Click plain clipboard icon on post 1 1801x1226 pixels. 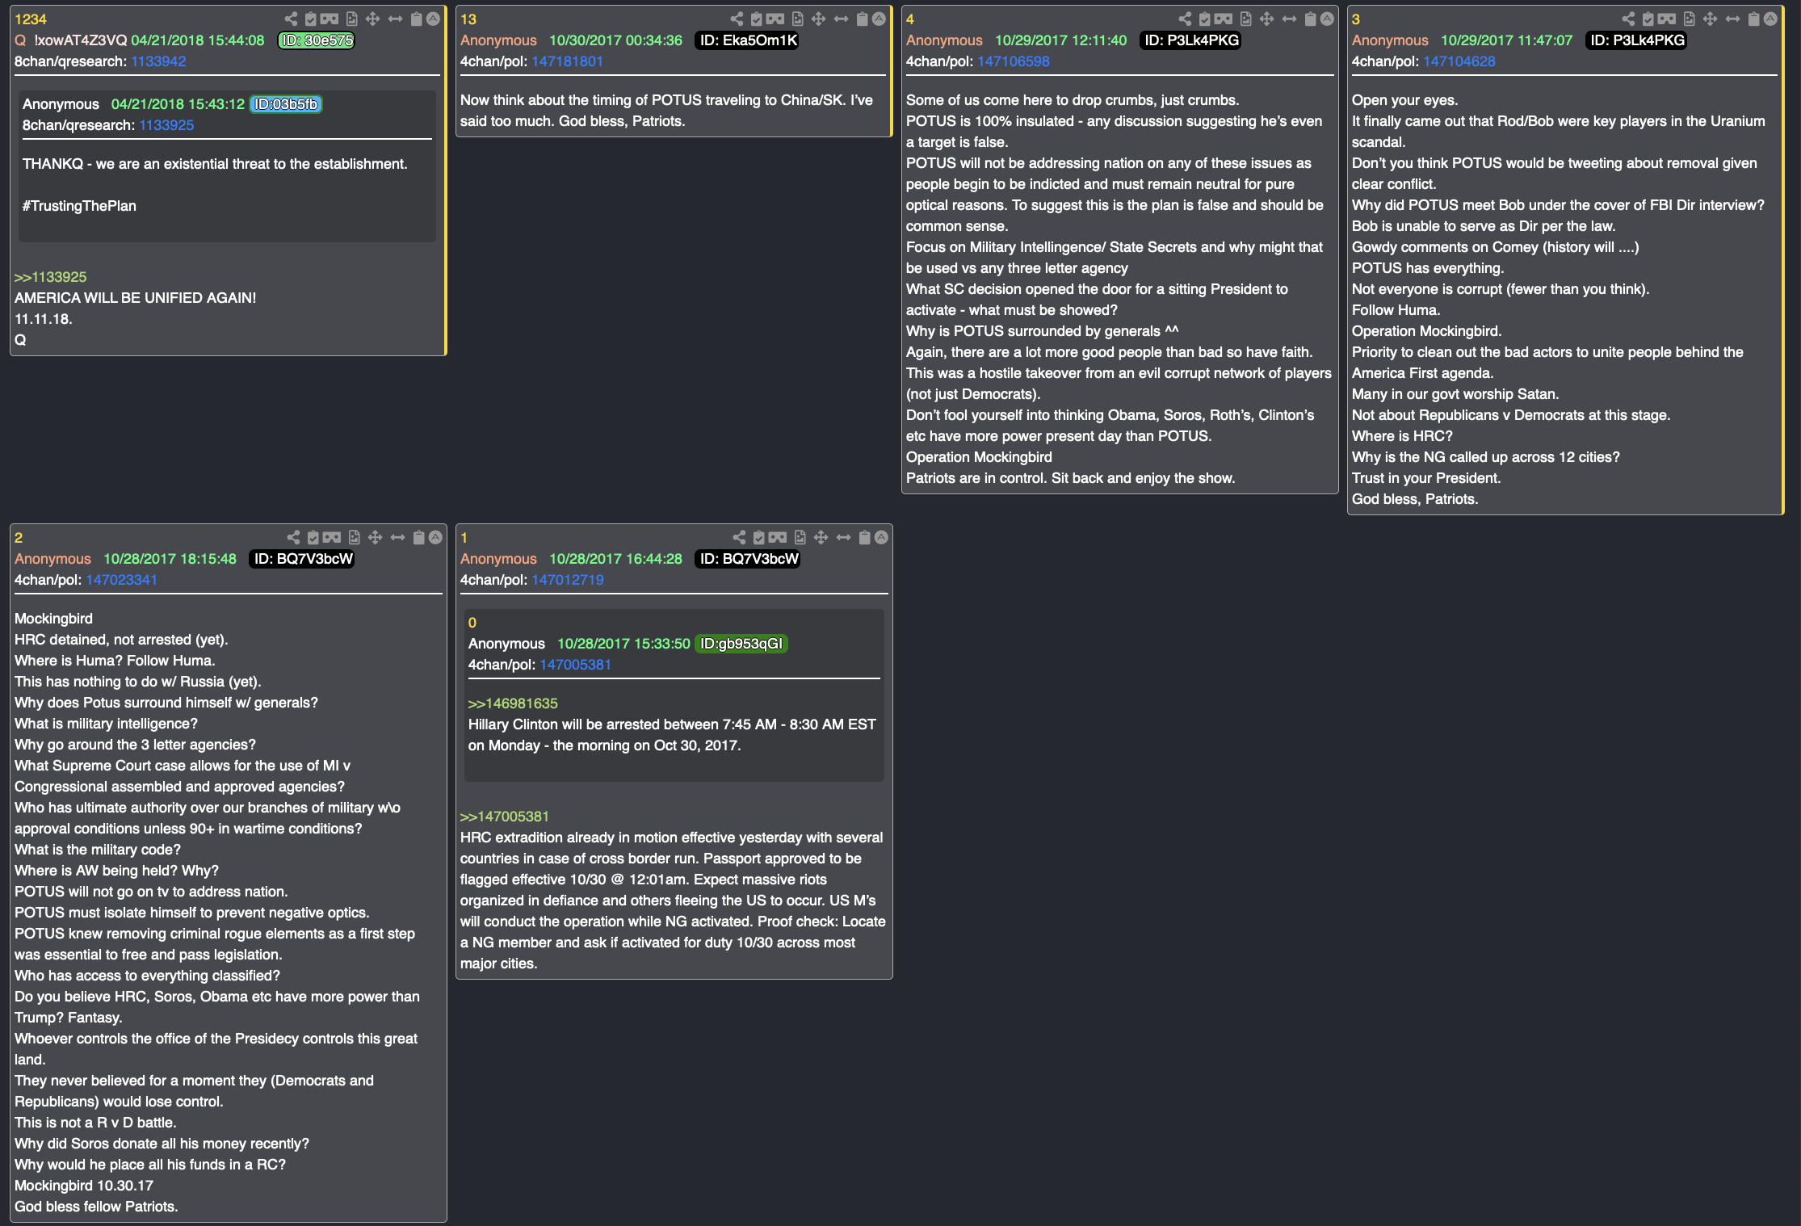(864, 537)
